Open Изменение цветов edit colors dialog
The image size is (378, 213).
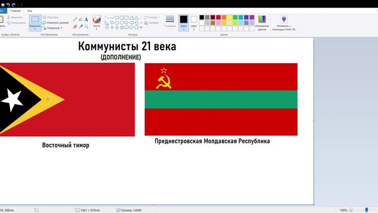[262, 23]
